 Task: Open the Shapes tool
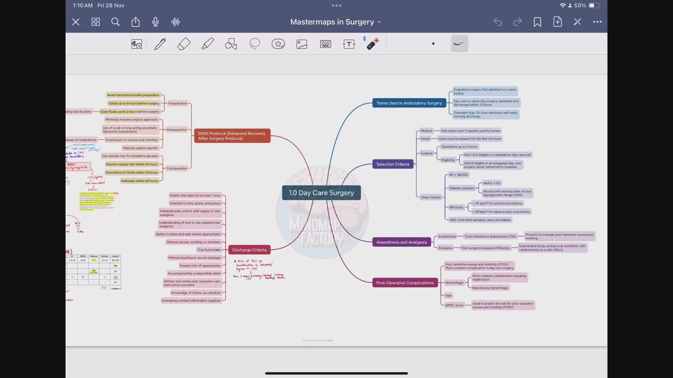coord(231,44)
